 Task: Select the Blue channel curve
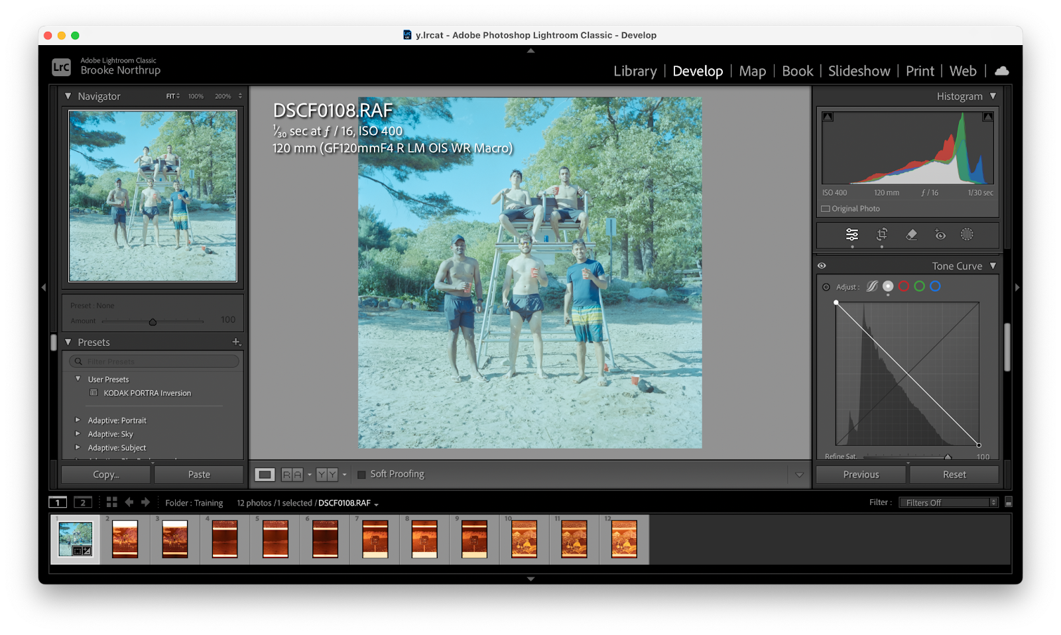936,286
